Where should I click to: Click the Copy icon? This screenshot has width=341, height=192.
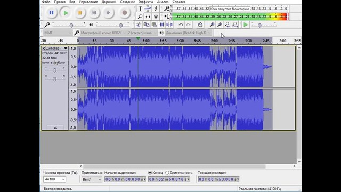(147, 25)
